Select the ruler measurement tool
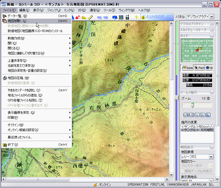 (90, 17)
